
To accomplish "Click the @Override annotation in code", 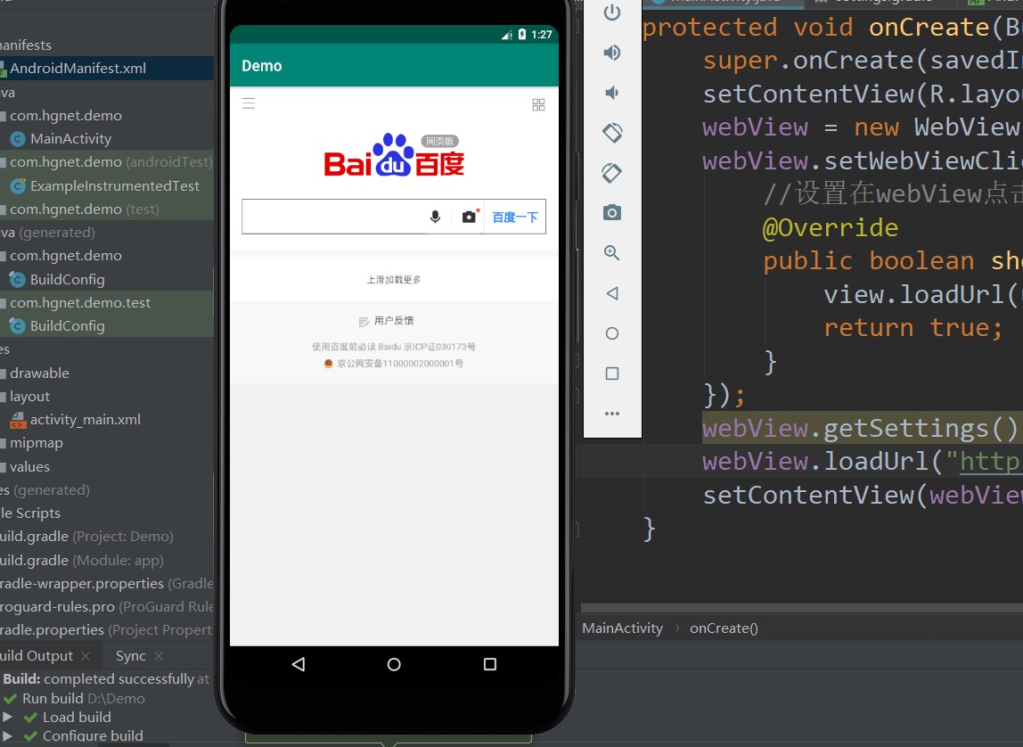I will (830, 227).
